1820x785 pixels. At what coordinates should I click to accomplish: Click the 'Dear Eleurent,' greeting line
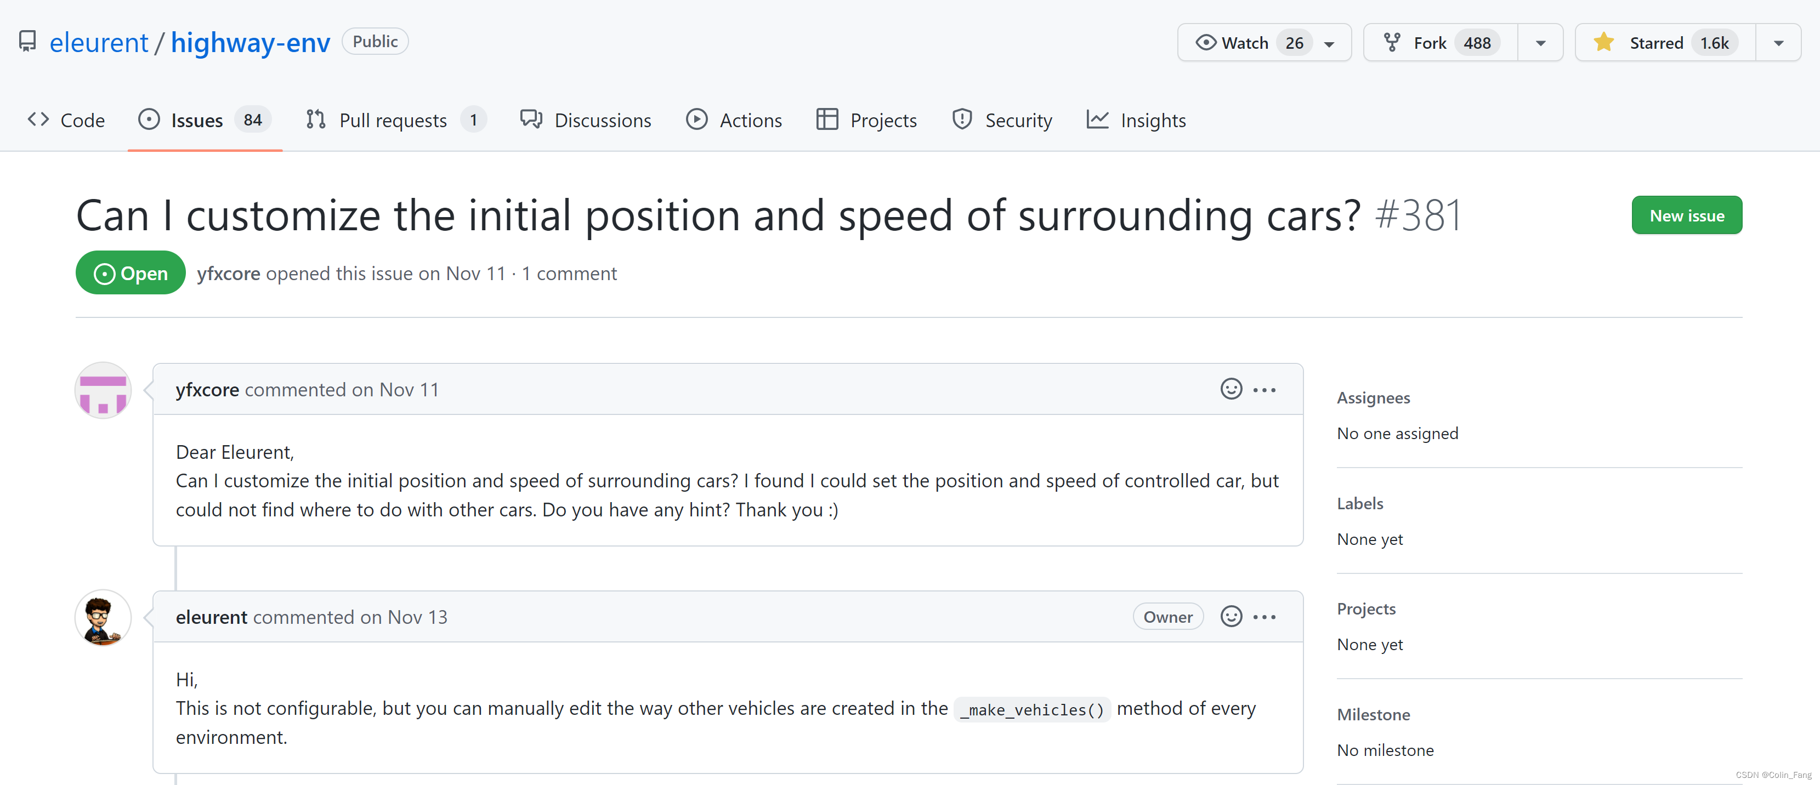coord(235,452)
